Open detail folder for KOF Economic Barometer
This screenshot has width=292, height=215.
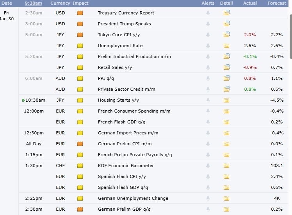pyautogui.click(x=227, y=166)
